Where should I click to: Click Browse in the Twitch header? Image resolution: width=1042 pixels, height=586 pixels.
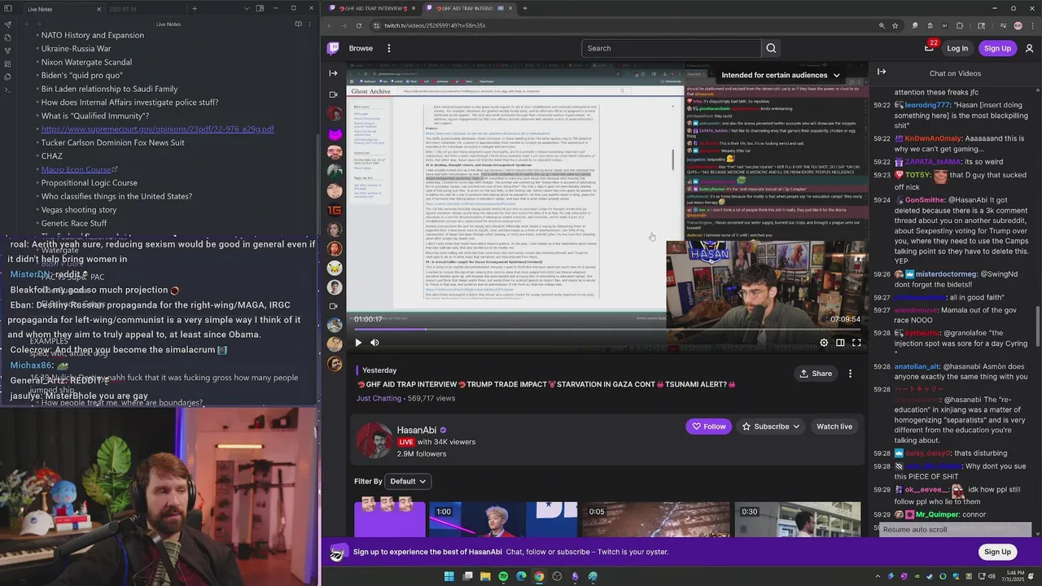coord(361,48)
